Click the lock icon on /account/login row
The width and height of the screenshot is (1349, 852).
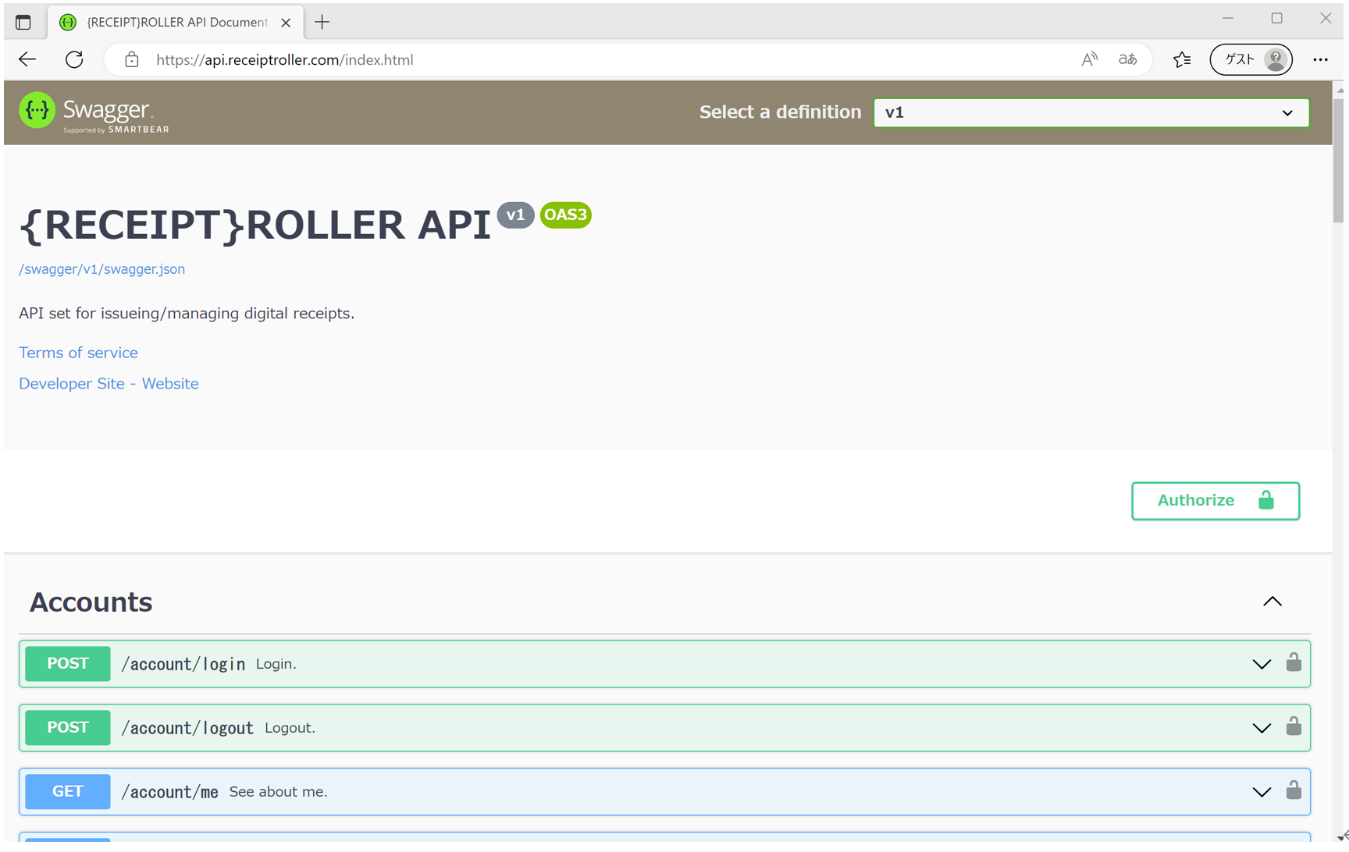pyautogui.click(x=1294, y=662)
